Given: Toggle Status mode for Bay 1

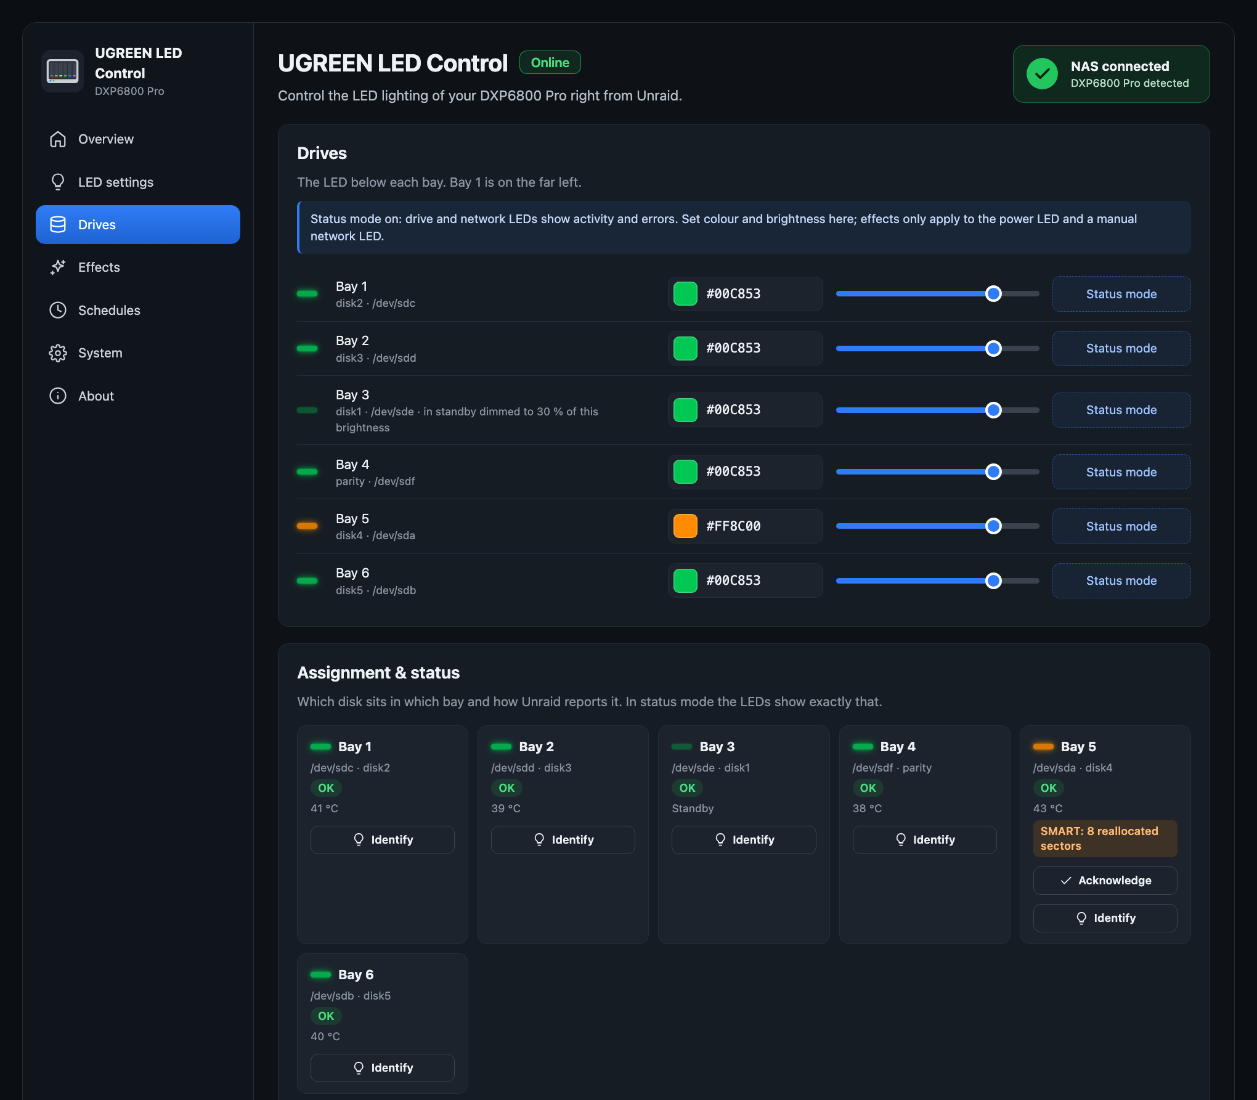Looking at the screenshot, I should pos(1121,294).
